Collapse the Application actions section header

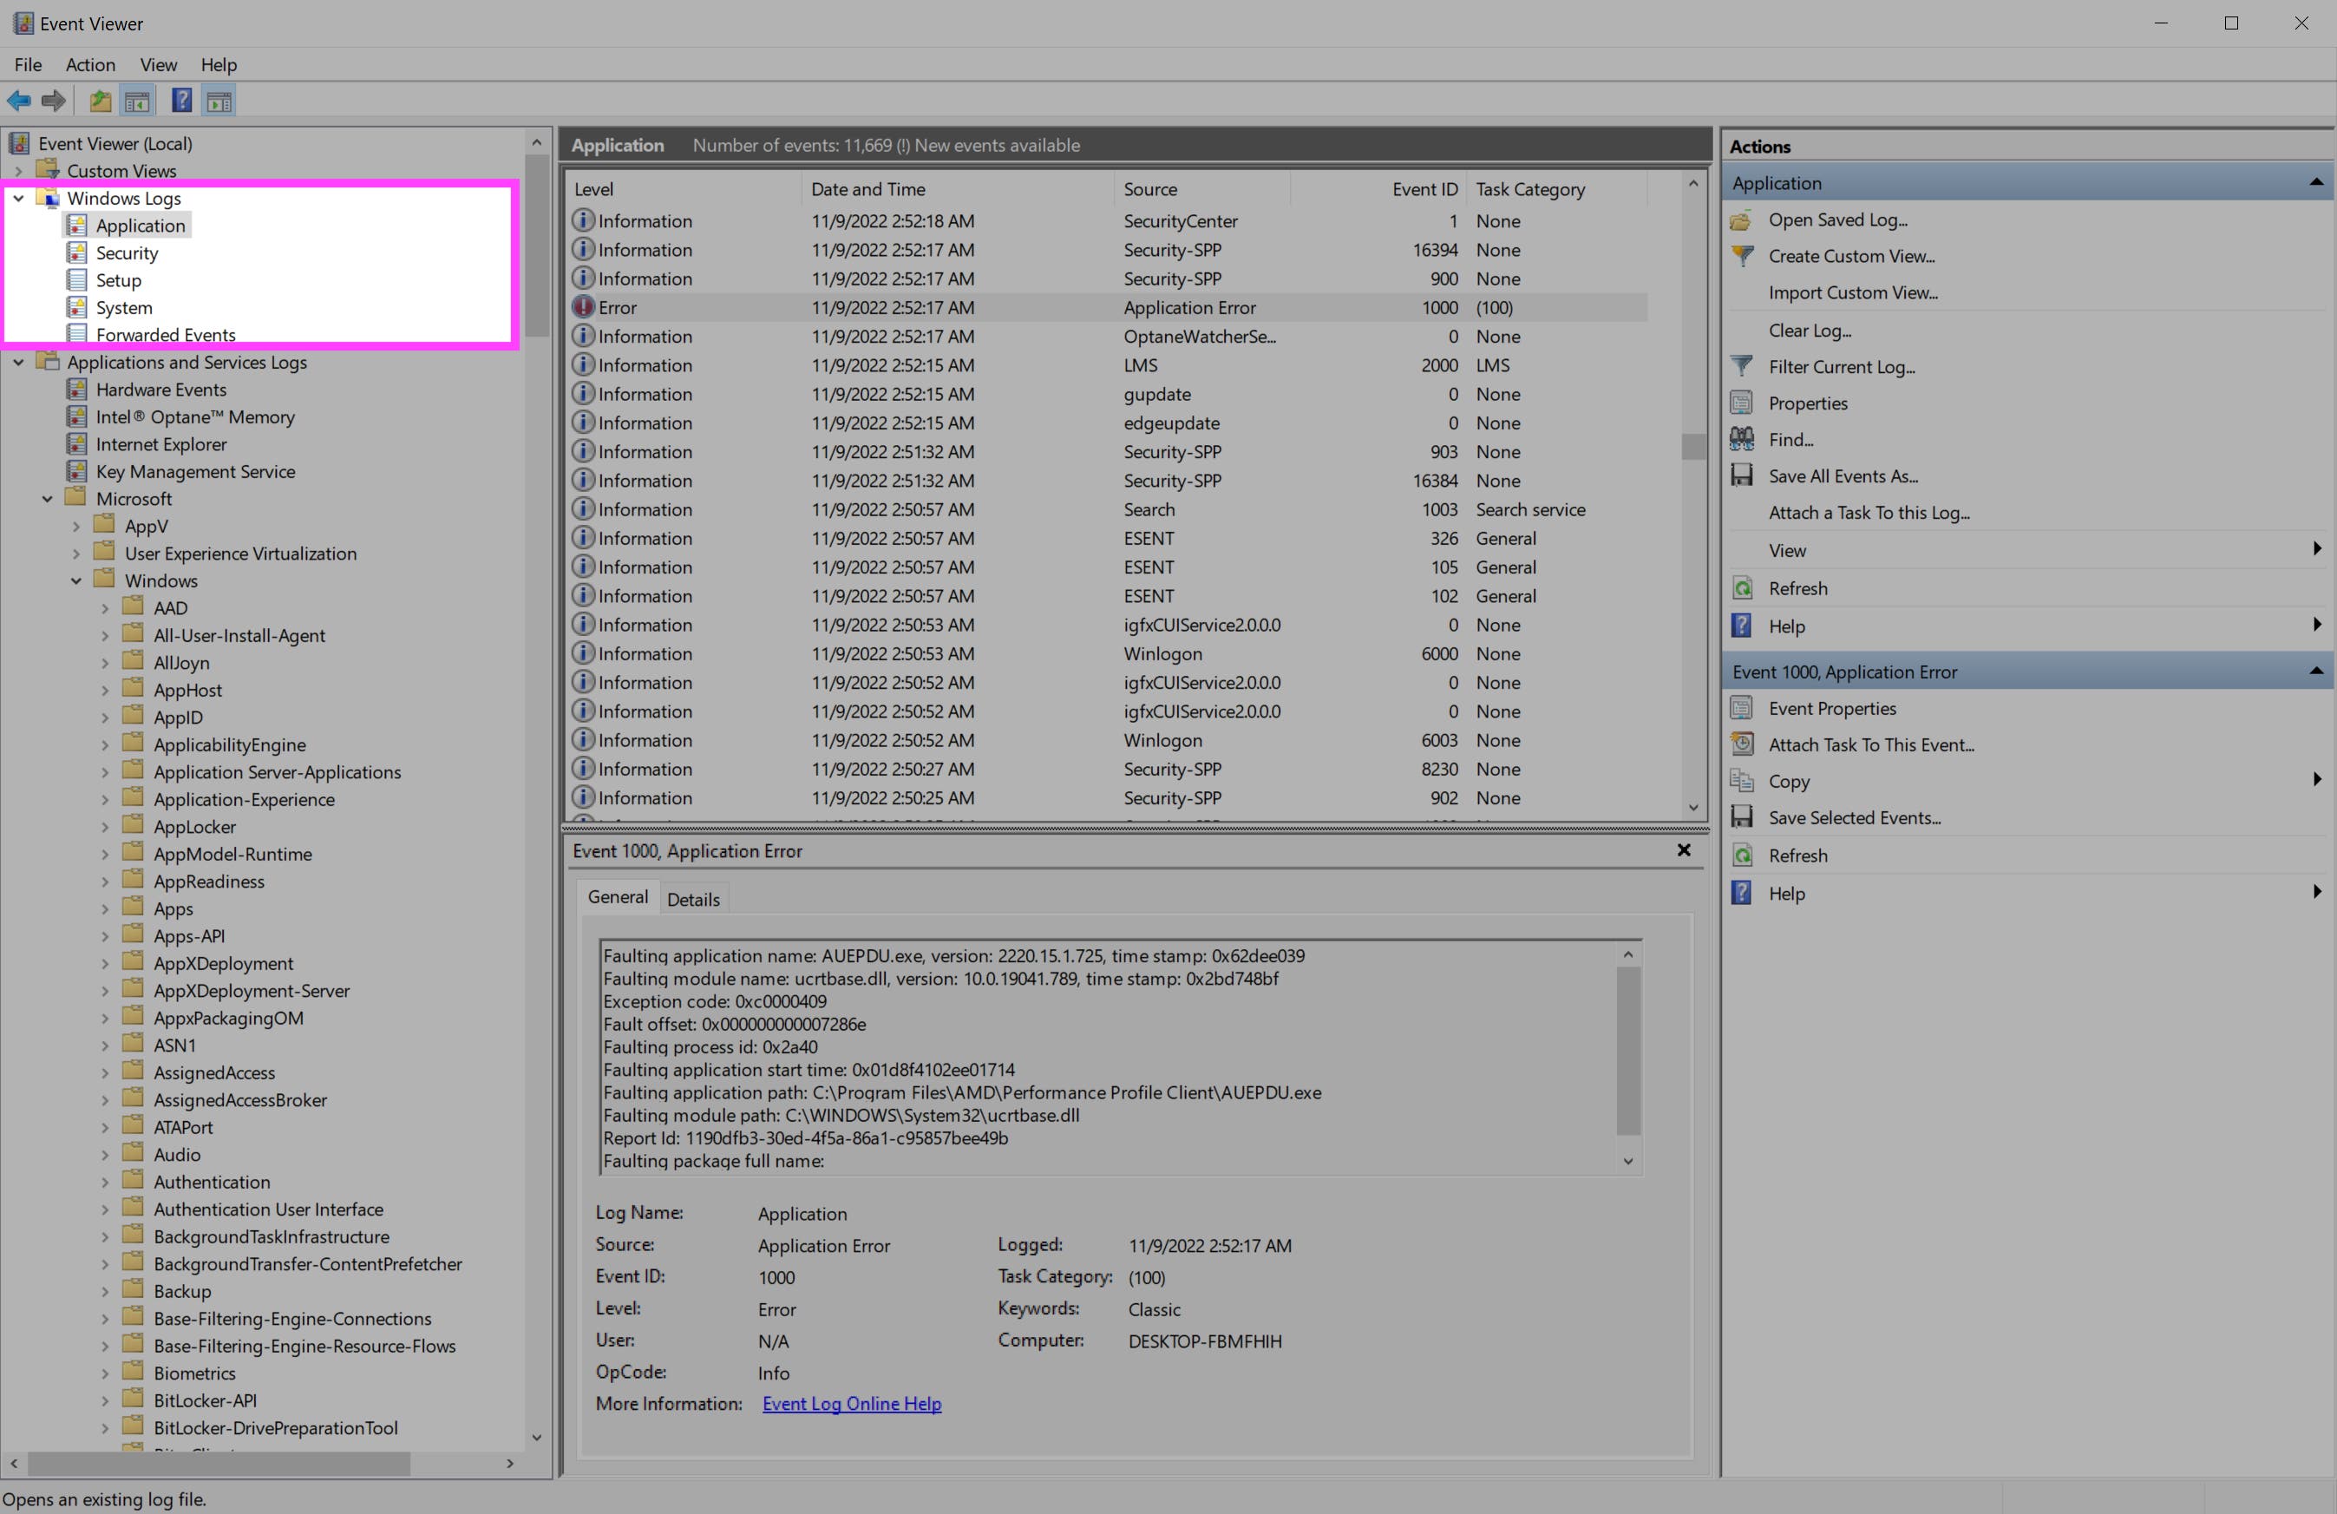pos(2315,181)
